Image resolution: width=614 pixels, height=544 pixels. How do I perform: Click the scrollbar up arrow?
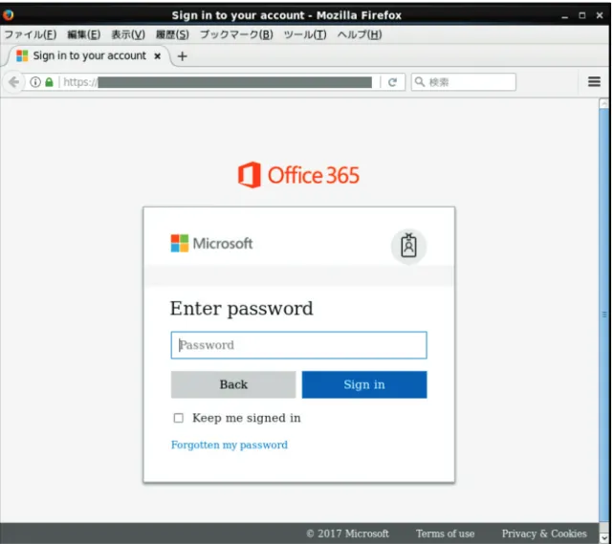click(x=604, y=103)
